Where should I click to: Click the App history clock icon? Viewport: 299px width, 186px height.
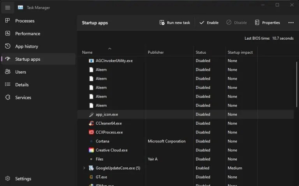click(8, 46)
